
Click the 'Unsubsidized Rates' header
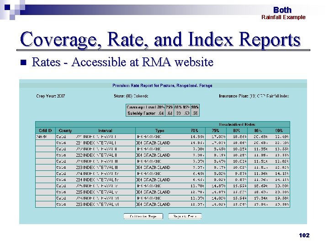pyautogui.click(x=237, y=124)
